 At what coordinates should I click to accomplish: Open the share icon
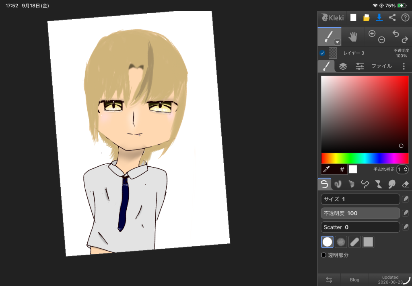coord(392,18)
